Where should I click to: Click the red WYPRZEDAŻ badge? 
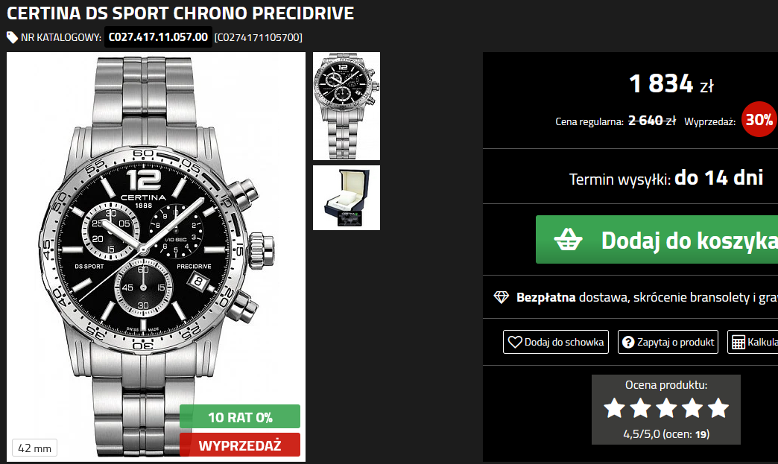coord(240,445)
